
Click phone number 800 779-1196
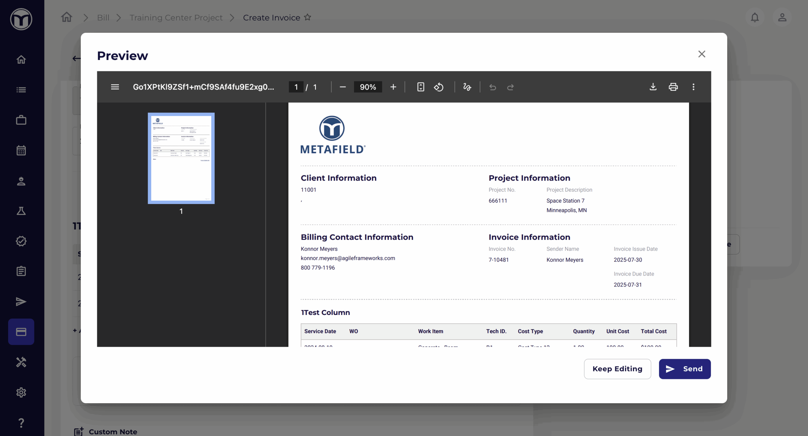[x=318, y=267]
